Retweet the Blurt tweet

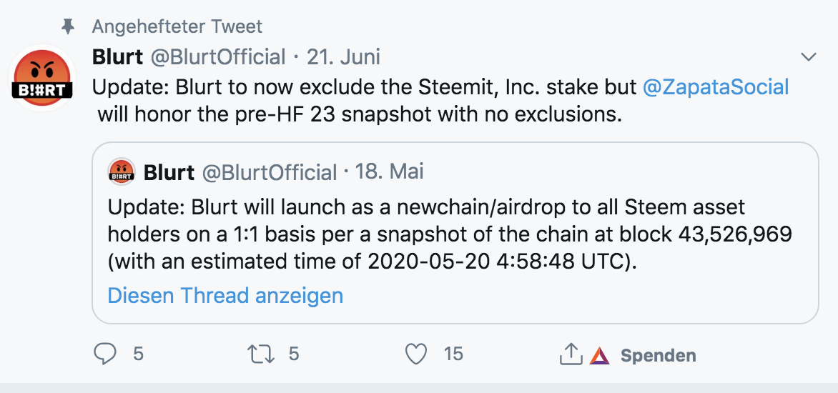(x=261, y=354)
